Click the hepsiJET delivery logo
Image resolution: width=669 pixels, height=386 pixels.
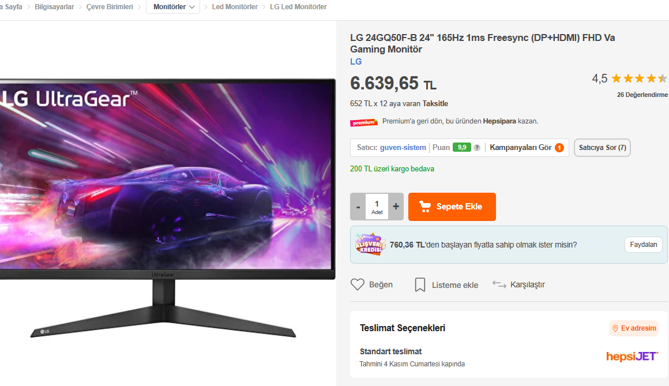pos(632,356)
